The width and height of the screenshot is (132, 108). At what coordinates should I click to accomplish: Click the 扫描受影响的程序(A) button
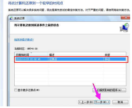point(109,90)
